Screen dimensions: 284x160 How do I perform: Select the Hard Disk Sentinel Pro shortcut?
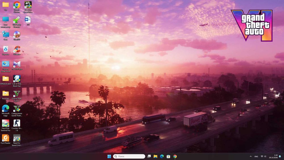click(6, 126)
